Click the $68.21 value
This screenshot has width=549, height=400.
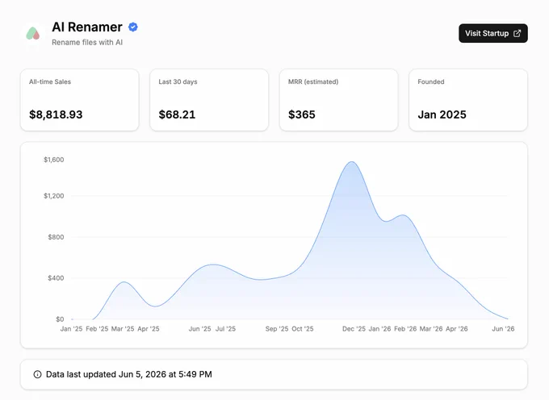(177, 115)
